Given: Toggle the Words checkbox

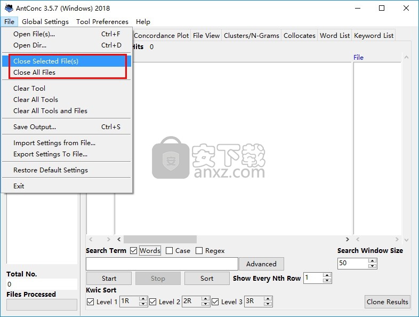Looking at the screenshot, I should pos(134,251).
